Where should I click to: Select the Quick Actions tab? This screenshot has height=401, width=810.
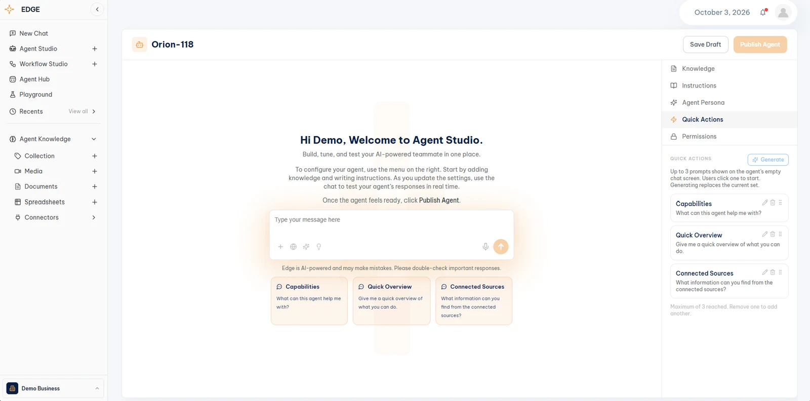[x=730, y=119]
